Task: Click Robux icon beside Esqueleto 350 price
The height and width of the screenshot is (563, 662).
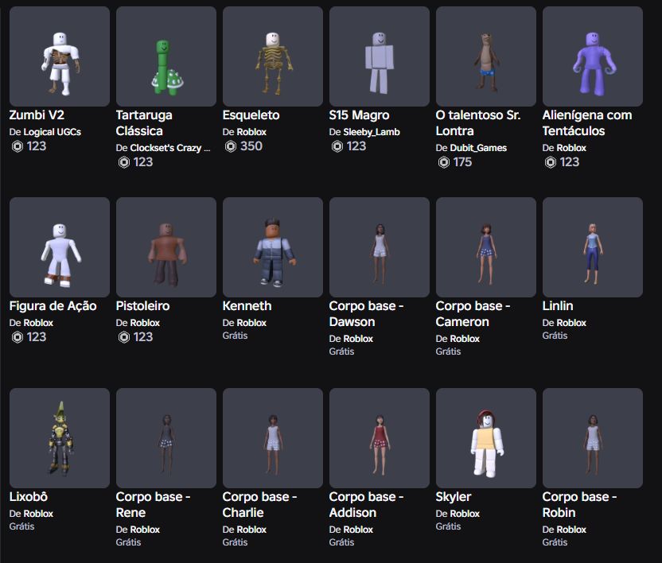Action: (x=231, y=146)
